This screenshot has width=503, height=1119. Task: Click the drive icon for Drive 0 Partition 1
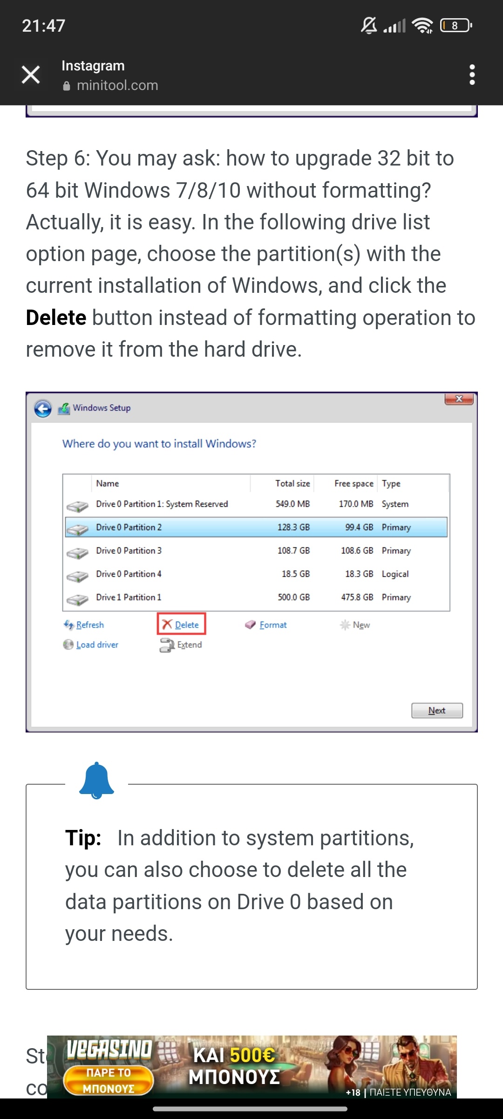click(77, 506)
